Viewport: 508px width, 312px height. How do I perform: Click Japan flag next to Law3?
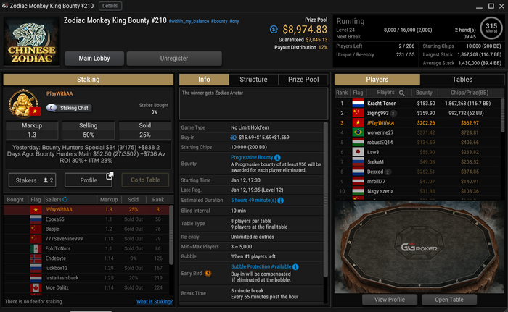click(x=358, y=152)
